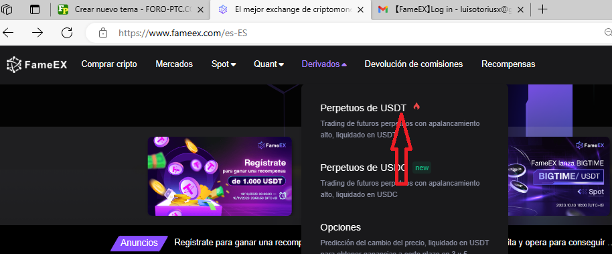Viewport: 612px width, 254px height.
Task: Click the FameEX logo in the header
Action: pos(37,64)
